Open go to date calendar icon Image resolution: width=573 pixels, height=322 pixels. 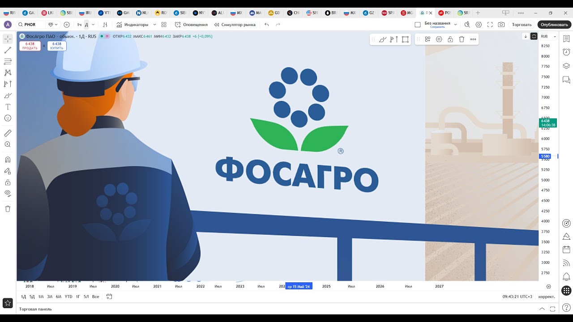(x=109, y=297)
